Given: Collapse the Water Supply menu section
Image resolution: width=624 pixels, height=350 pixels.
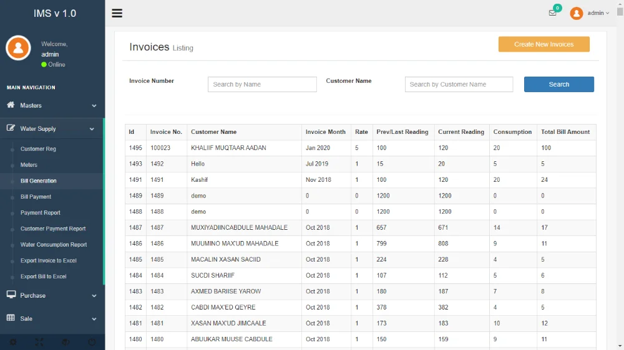Looking at the screenshot, I should 92,129.
